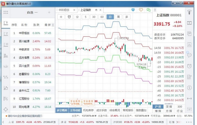Select the 5 minute period
Viewport: 197px width, 125px height.
tap(85, 17)
